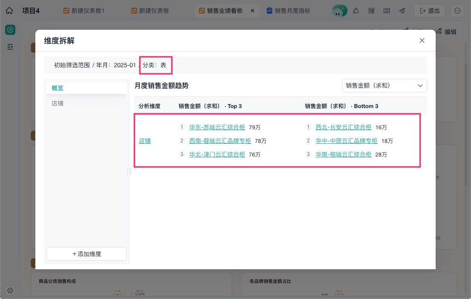Close the 销售业绩看板 tab

coord(253,11)
